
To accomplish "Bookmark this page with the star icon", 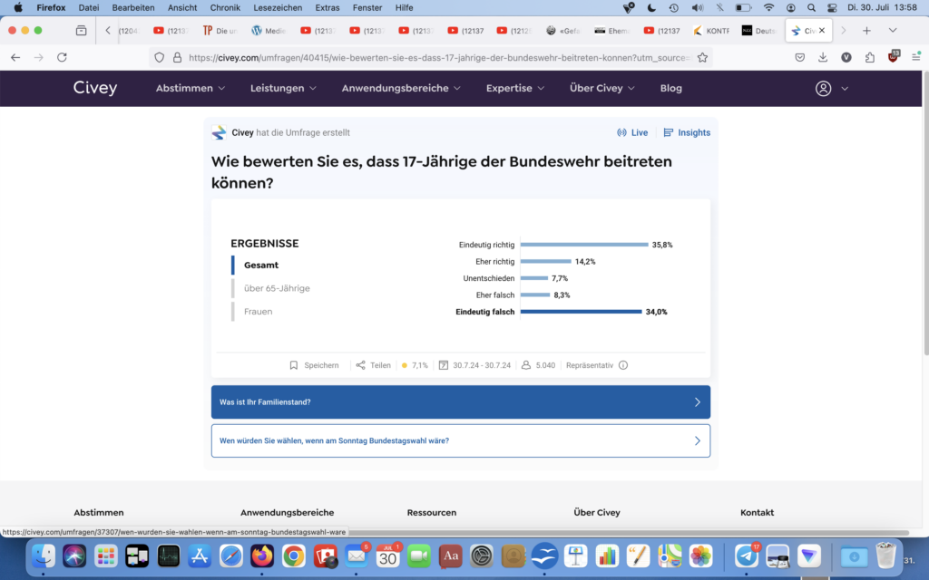I will [x=702, y=57].
